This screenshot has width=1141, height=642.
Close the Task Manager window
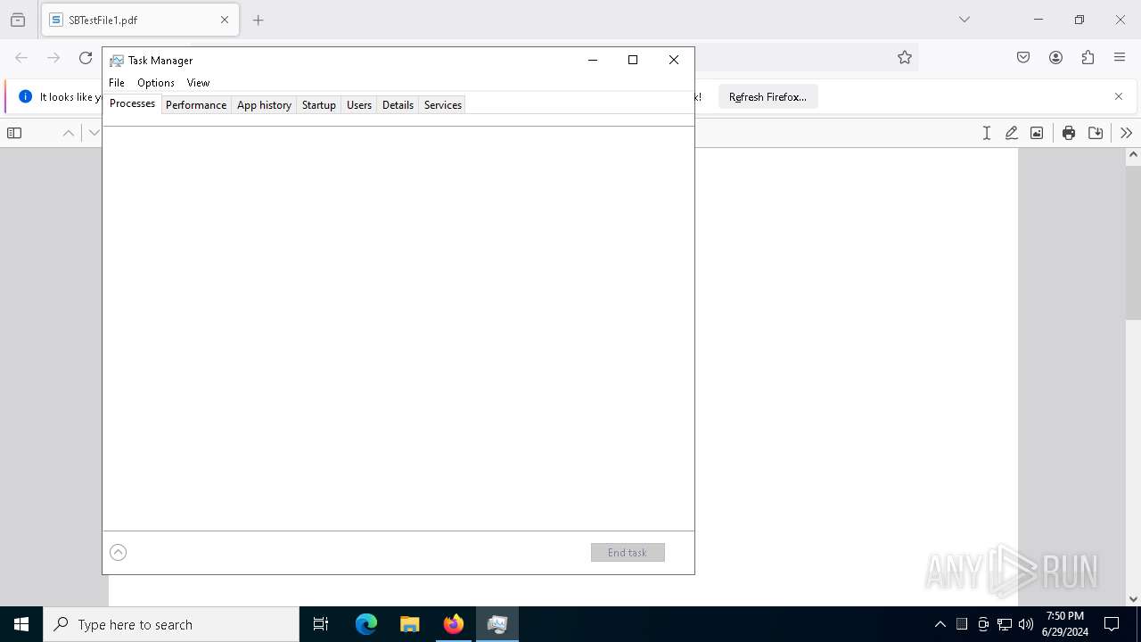[674, 60]
